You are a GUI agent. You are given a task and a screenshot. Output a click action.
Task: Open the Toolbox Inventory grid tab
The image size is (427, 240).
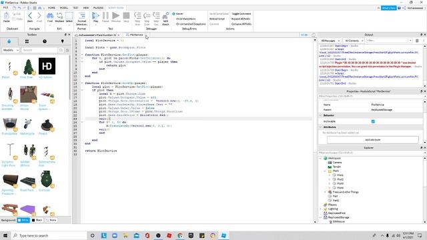(27, 41)
